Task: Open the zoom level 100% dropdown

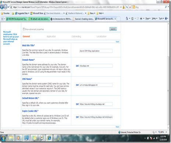Action: [166, 132]
